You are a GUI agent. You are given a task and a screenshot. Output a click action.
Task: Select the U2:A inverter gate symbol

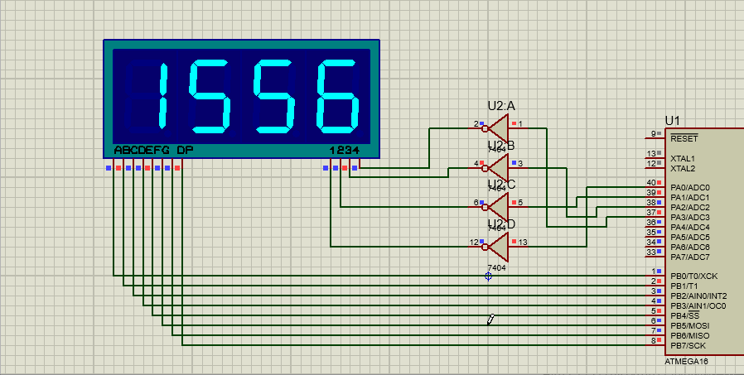tap(496, 128)
